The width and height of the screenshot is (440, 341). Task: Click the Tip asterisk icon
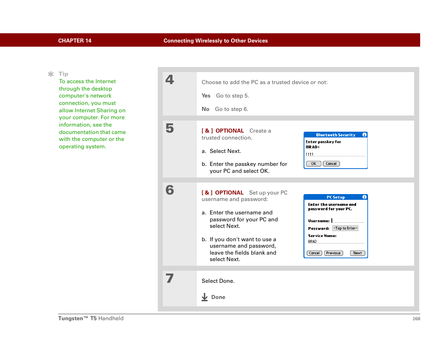tap(51, 74)
